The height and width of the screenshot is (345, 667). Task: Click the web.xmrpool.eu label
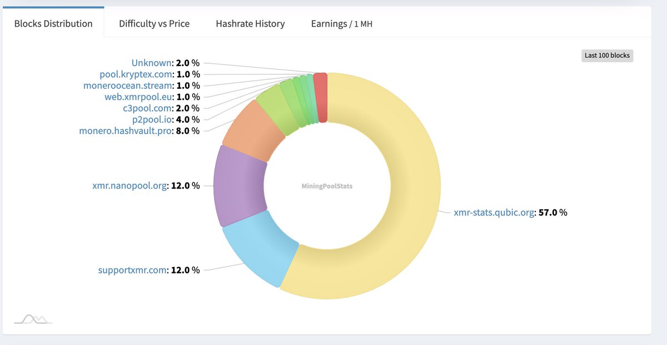(x=139, y=97)
